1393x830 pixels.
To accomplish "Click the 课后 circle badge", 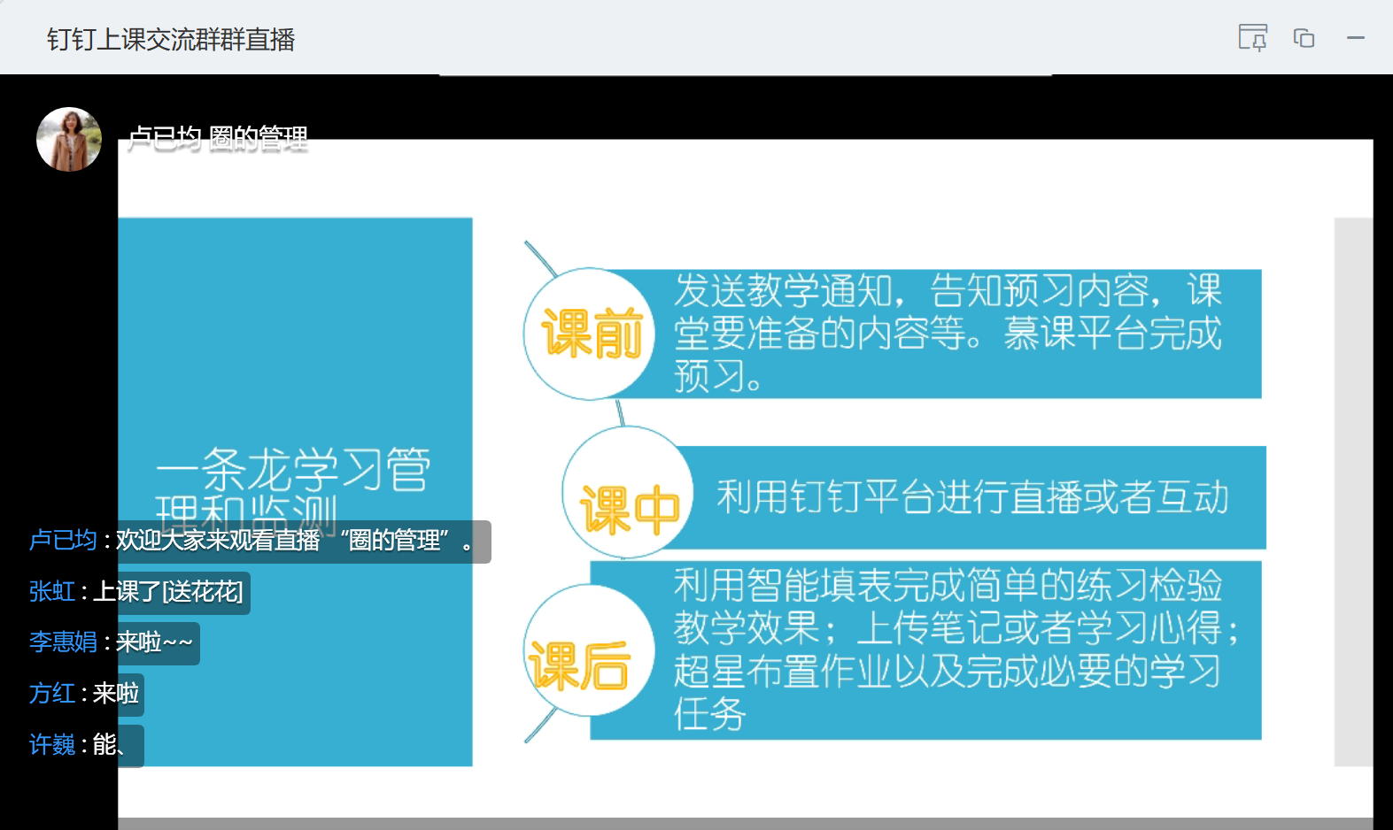I will (x=587, y=651).
